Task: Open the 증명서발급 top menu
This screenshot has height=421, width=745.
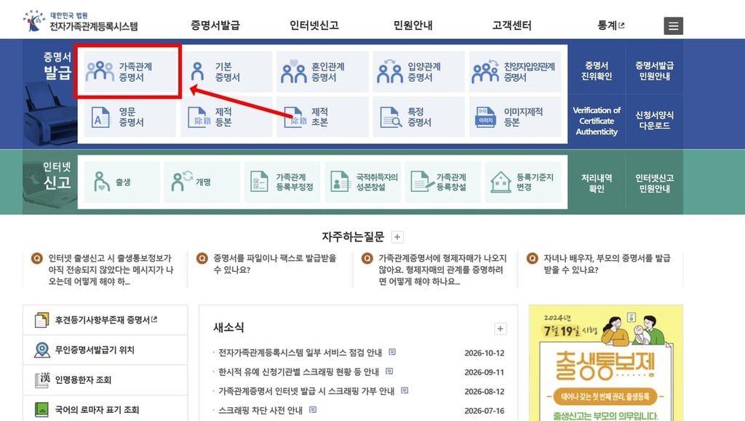Action: [215, 25]
